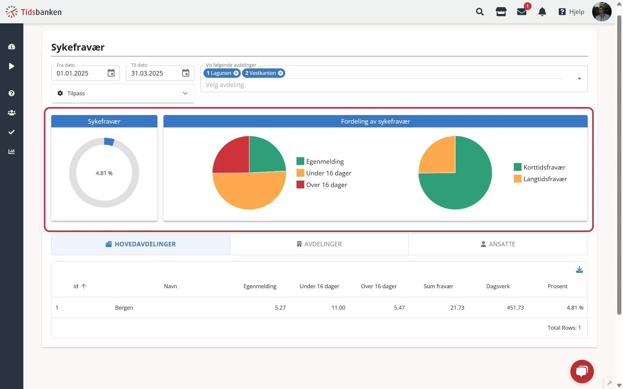Click the 4.81 % donut chart

(104, 173)
